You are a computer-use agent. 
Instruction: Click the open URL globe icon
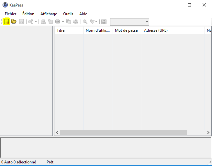point(58,22)
